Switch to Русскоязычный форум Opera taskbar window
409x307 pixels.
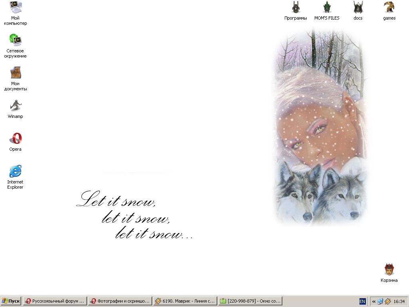[55, 301]
